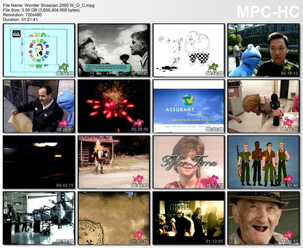Click the Resolution: 720x480 text
This screenshot has width=303, height=248.
click(22, 15)
